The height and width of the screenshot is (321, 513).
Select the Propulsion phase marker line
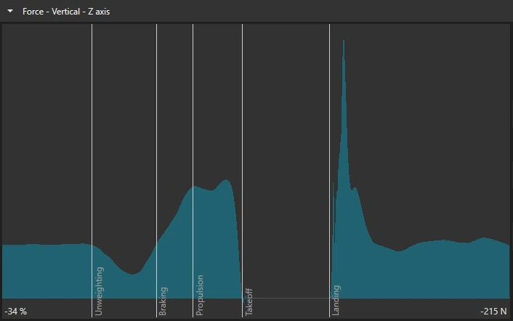pyautogui.click(x=193, y=170)
